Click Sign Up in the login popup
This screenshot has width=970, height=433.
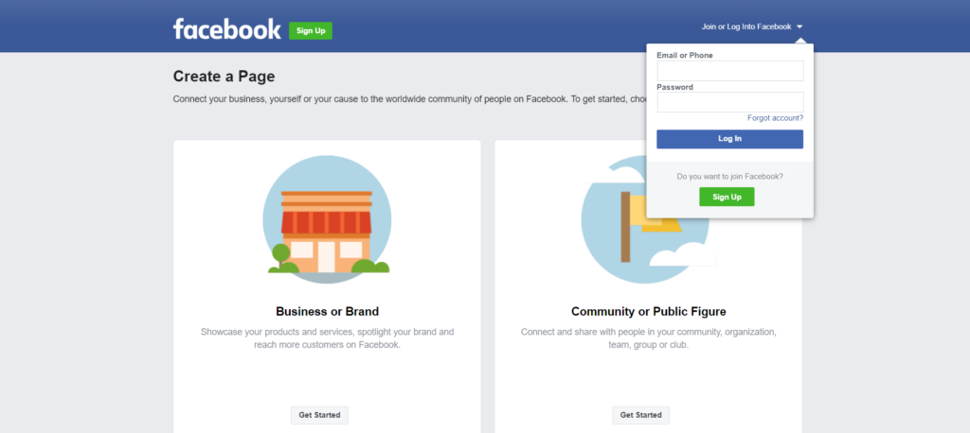point(727,197)
